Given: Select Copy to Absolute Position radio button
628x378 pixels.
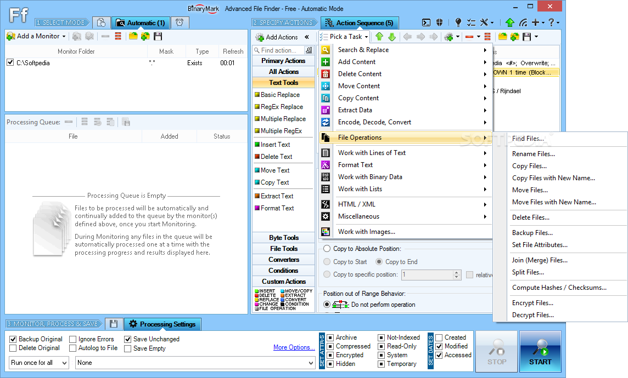Looking at the screenshot, I should 327,249.
